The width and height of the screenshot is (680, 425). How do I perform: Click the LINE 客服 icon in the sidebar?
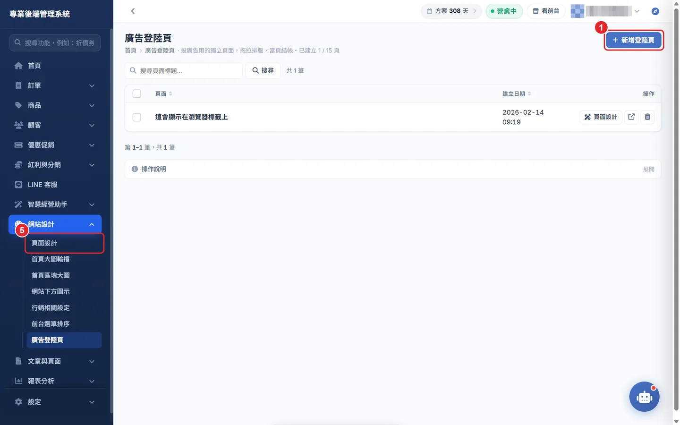(x=18, y=185)
